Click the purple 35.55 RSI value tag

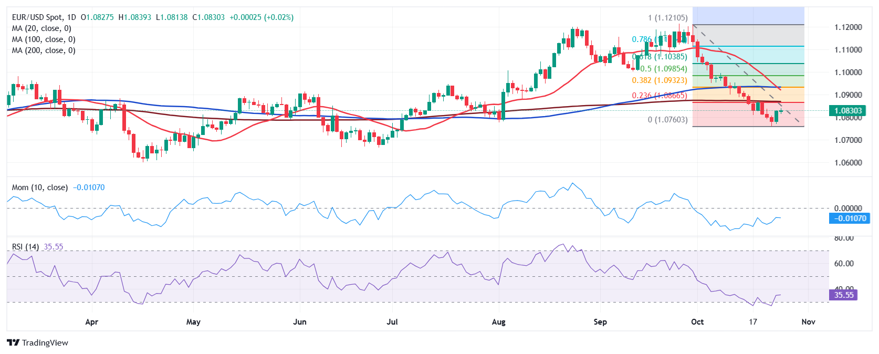843,295
